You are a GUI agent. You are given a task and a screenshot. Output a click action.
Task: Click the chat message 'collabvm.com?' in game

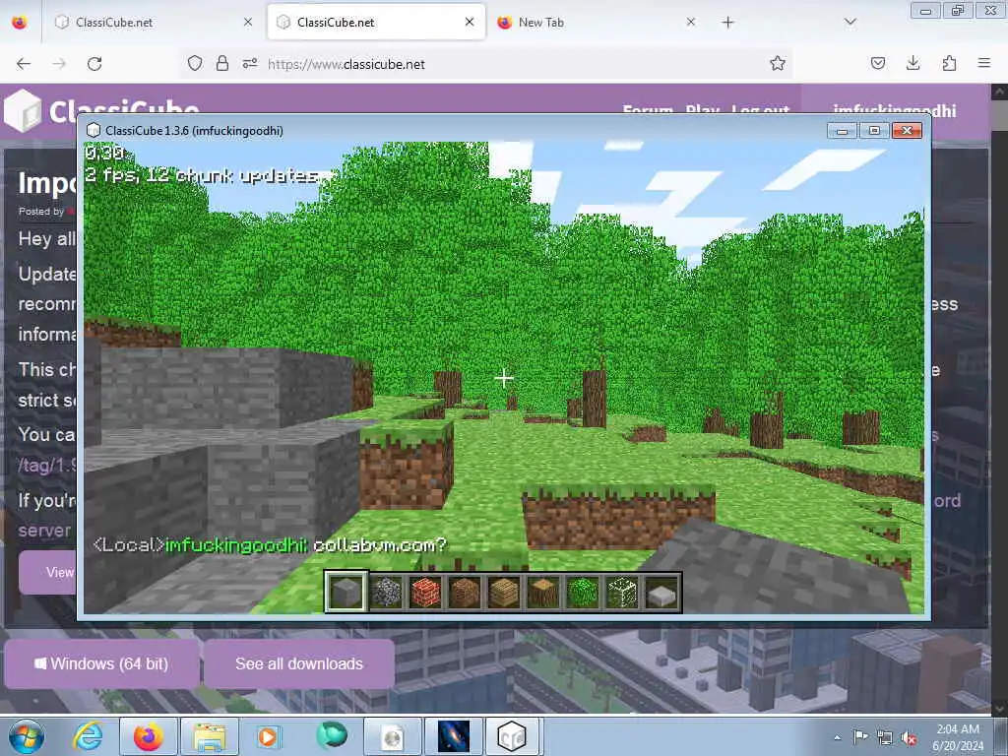(x=379, y=545)
